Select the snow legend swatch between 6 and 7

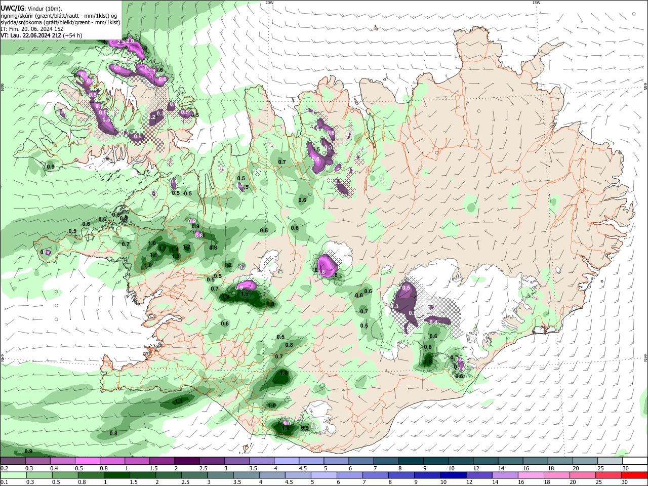tap(361, 461)
